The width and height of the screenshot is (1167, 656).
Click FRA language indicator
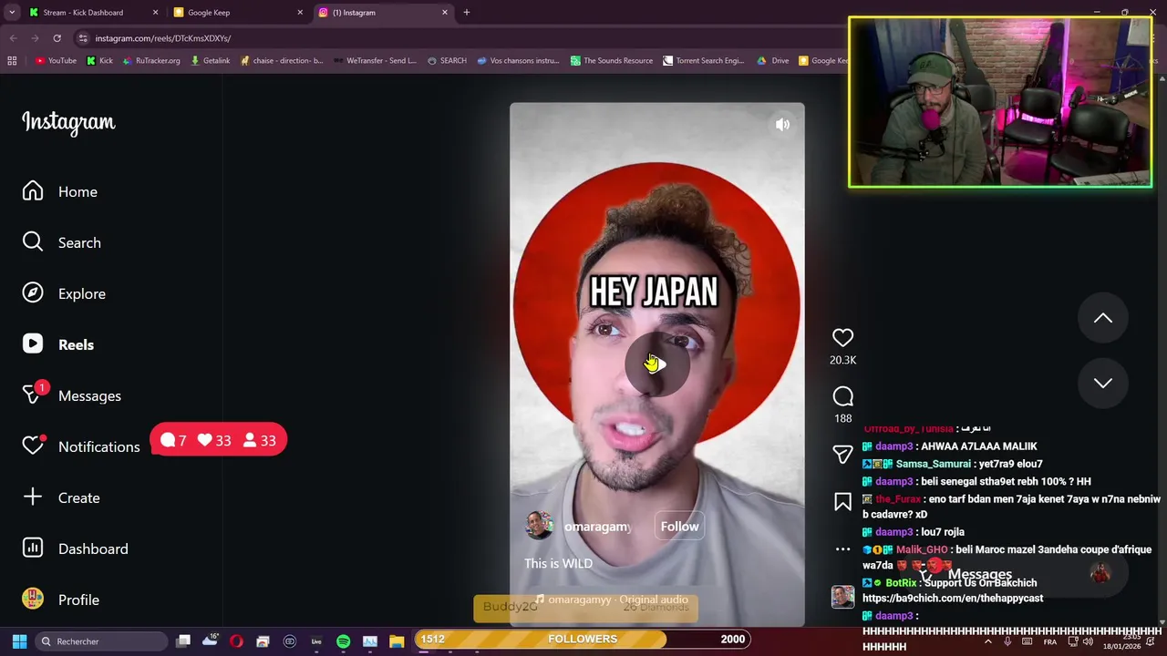1049,641
